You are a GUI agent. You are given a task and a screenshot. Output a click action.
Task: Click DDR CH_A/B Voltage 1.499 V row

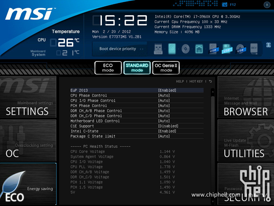[x=123, y=172]
